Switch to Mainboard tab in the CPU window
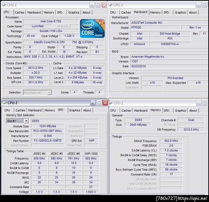Screen dimensions: 209x202 coord(34,13)
